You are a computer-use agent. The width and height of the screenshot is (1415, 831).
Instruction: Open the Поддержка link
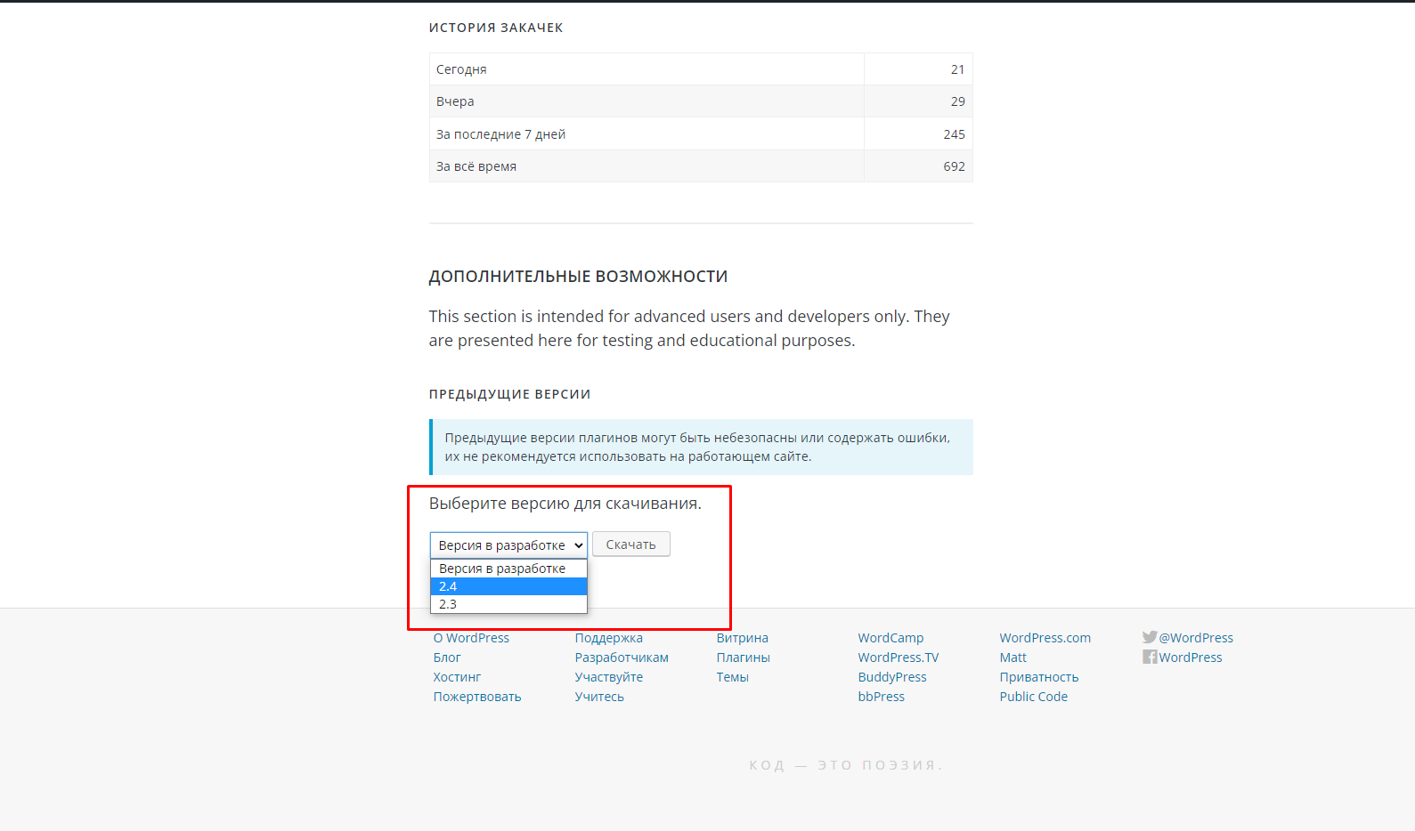pos(609,638)
